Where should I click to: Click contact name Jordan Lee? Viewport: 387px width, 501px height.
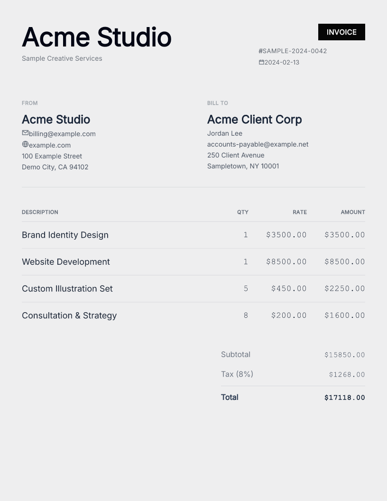point(225,133)
